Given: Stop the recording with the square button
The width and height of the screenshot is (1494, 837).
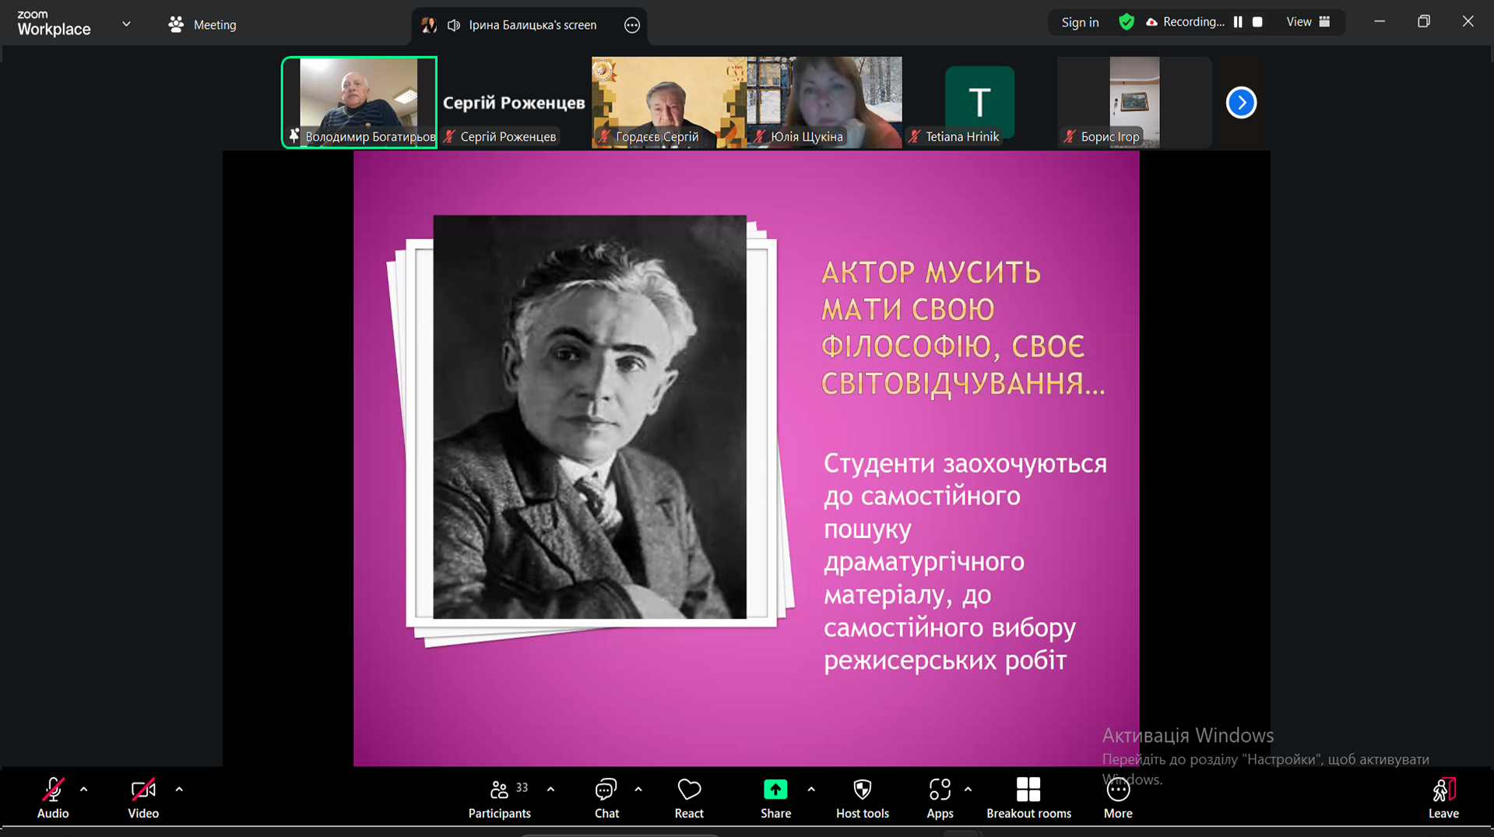Looking at the screenshot, I should pos(1257,22).
